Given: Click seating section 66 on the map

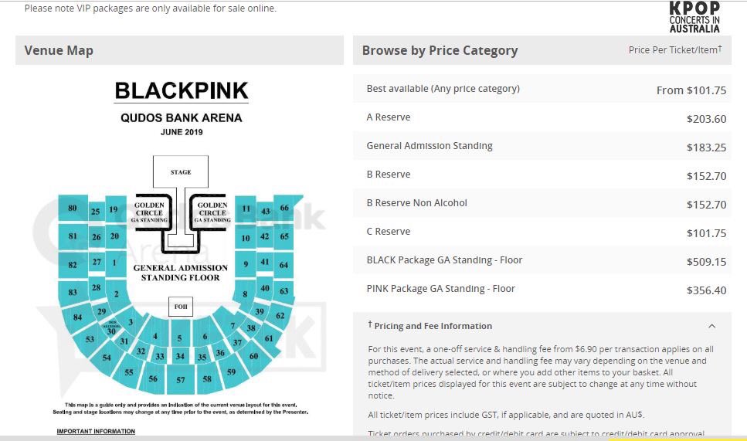Looking at the screenshot, I should pos(284,209).
